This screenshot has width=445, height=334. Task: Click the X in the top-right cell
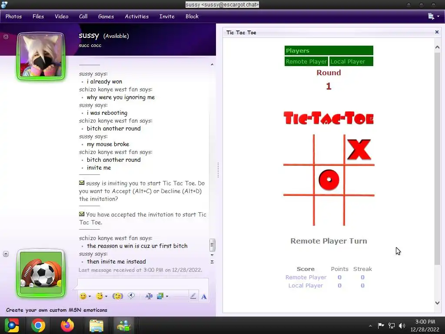click(x=359, y=149)
